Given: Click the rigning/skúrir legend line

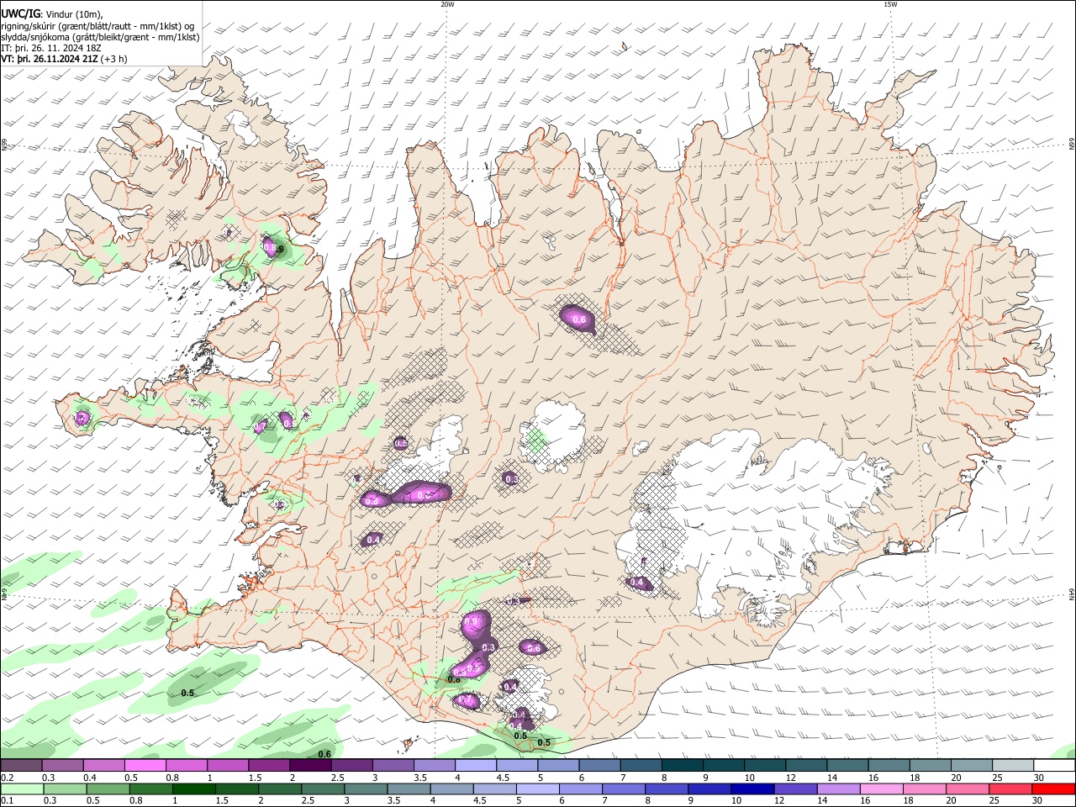Looking at the screenshot, I should 98,26.
